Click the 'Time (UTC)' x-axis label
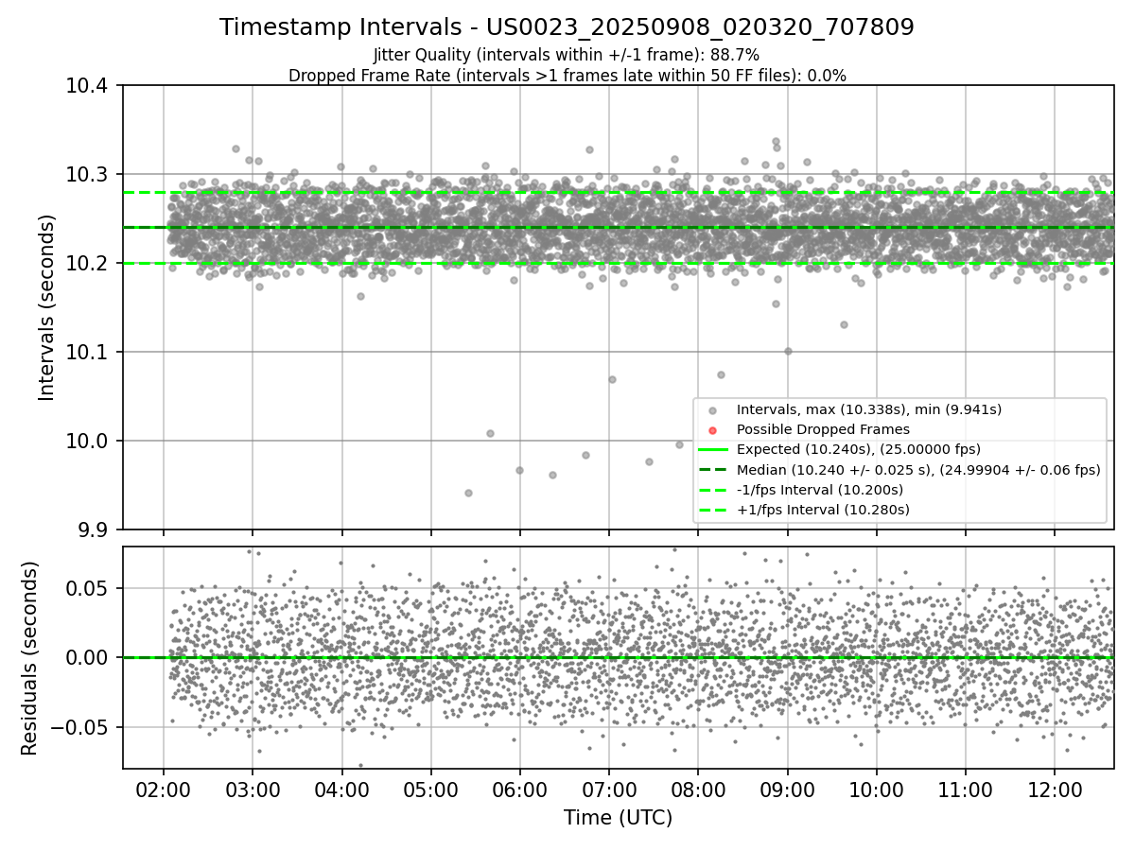Viewport: 1135px width, 851px height. (618, 818)
